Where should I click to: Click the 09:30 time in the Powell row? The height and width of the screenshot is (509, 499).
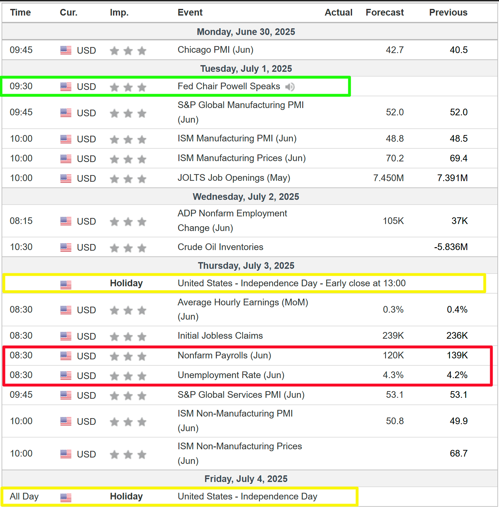click(x=21, y=86)
